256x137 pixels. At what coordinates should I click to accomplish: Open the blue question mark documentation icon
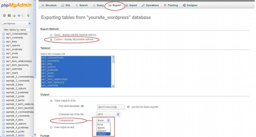pyautogui.click(x=19, y=15)
